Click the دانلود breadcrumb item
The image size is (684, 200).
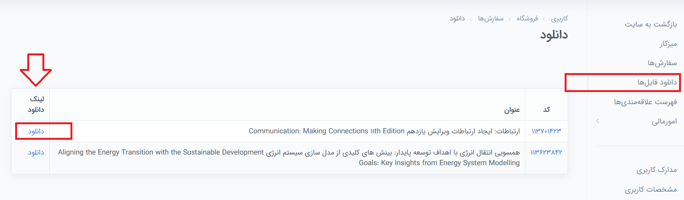point(457,19)
